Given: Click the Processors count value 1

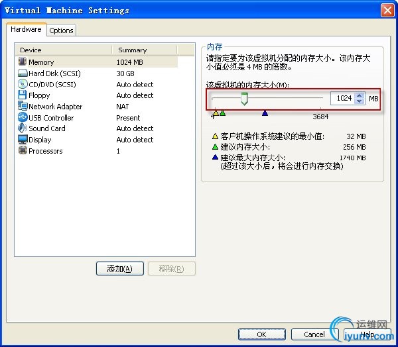Looking at the screenshot, I should tap(118, 151).
